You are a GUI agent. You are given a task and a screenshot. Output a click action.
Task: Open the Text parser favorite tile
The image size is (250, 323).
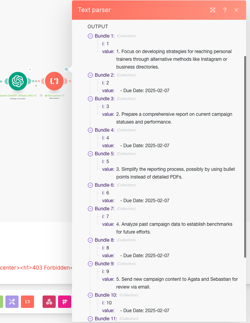[27, 302]
